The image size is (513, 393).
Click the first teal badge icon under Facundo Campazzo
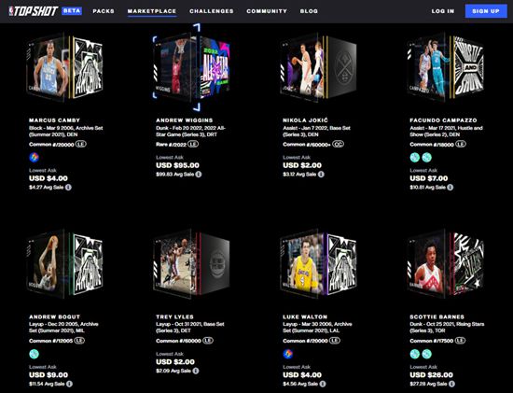pyautogui.click(x=415, y=158)
